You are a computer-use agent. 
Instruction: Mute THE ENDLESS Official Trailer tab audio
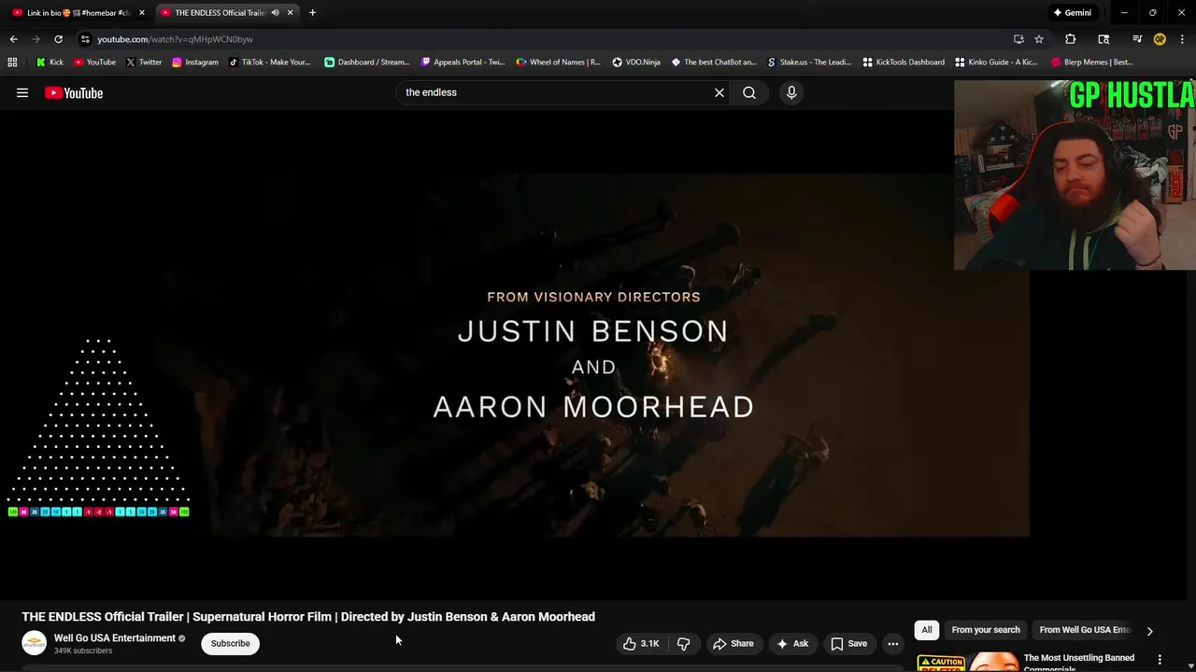pos(275,12)
